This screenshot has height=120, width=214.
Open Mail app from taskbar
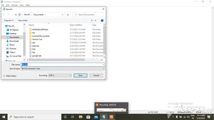point(96,117)
